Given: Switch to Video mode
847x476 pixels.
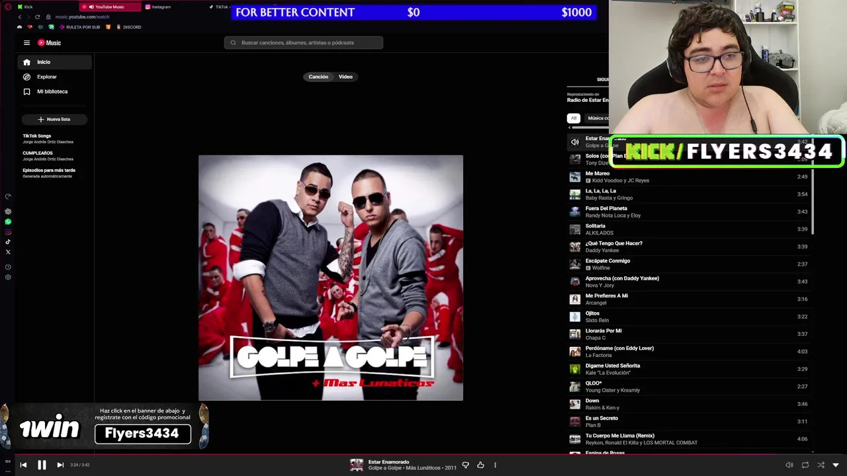Looking at the screenshot, I should [345, 77].
